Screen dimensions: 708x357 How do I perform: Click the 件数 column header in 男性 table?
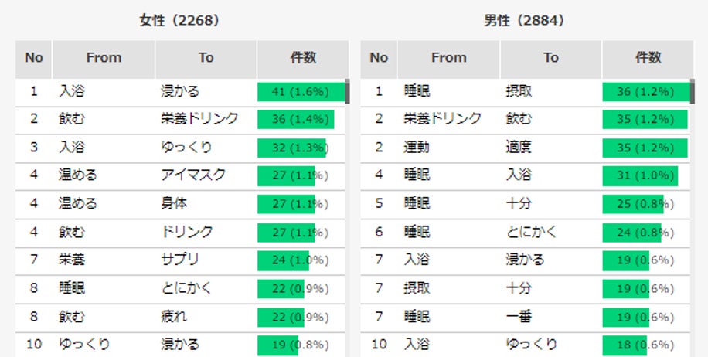(x=648, y=58)
